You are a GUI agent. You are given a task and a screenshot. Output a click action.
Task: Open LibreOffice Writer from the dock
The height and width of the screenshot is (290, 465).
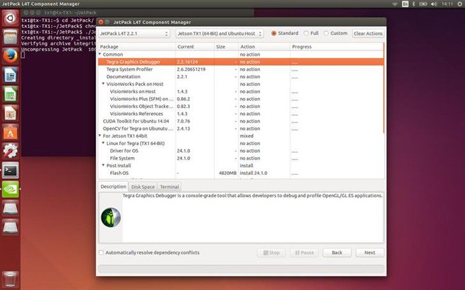click(x=10, y=75)
